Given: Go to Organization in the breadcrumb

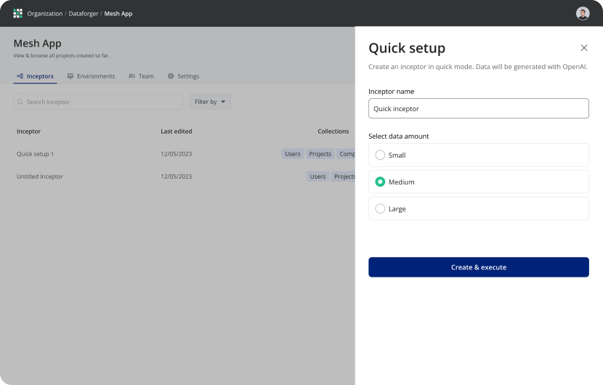Looking at the screenshot, I should click(x=45, y=14).
